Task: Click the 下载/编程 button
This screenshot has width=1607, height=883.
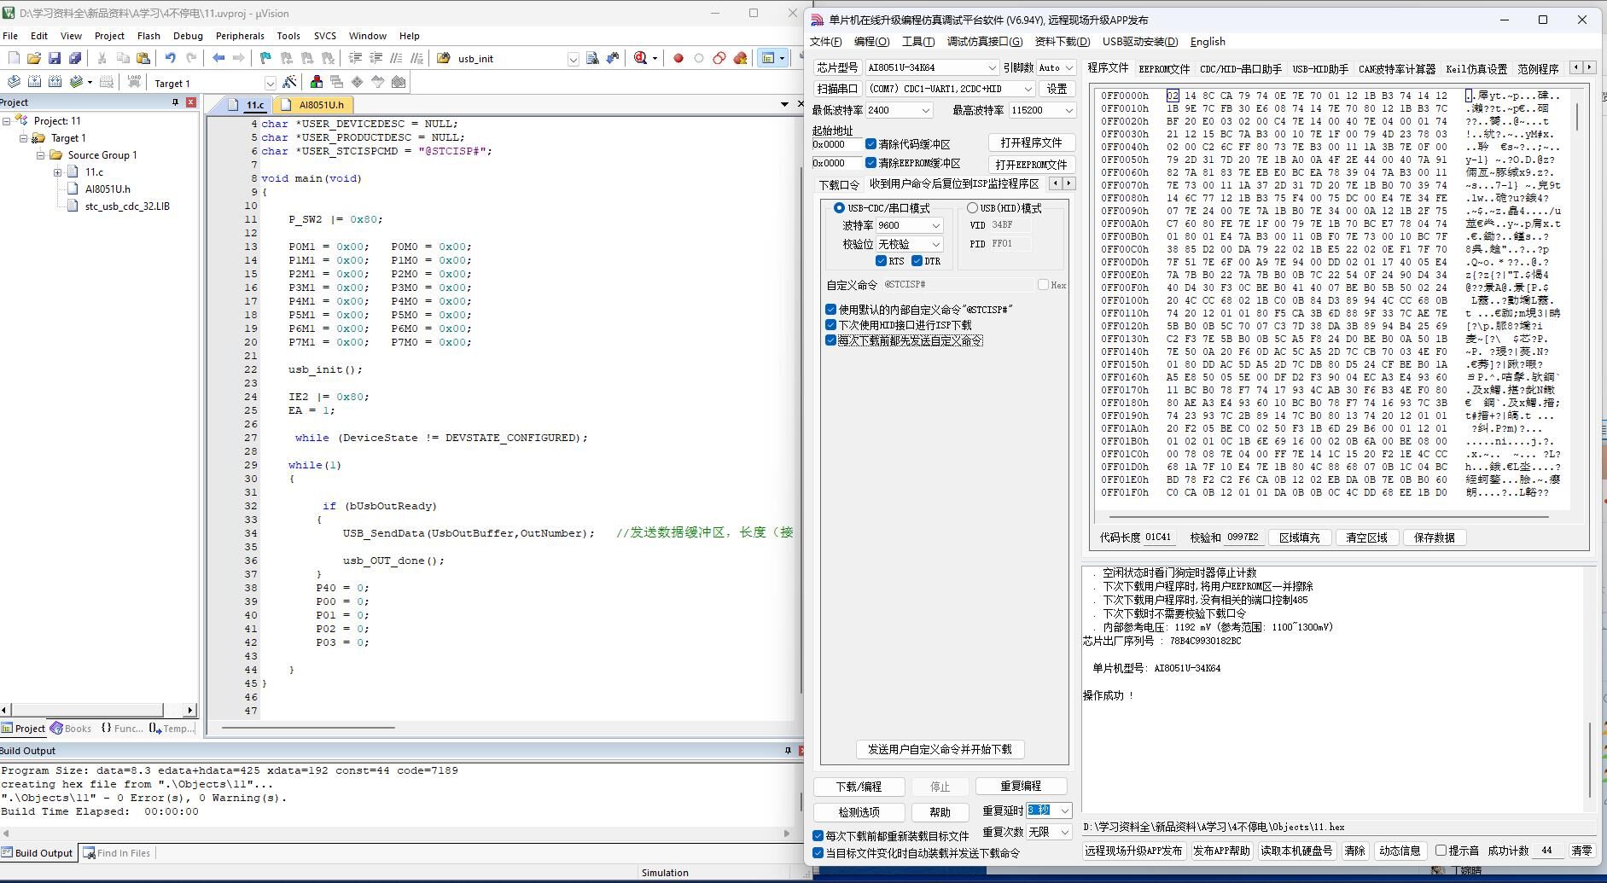Action: [859, 787]
